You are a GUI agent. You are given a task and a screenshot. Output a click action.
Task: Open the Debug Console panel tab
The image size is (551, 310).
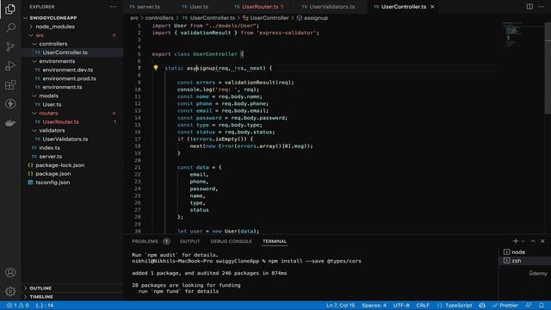[x=232, y=241]
